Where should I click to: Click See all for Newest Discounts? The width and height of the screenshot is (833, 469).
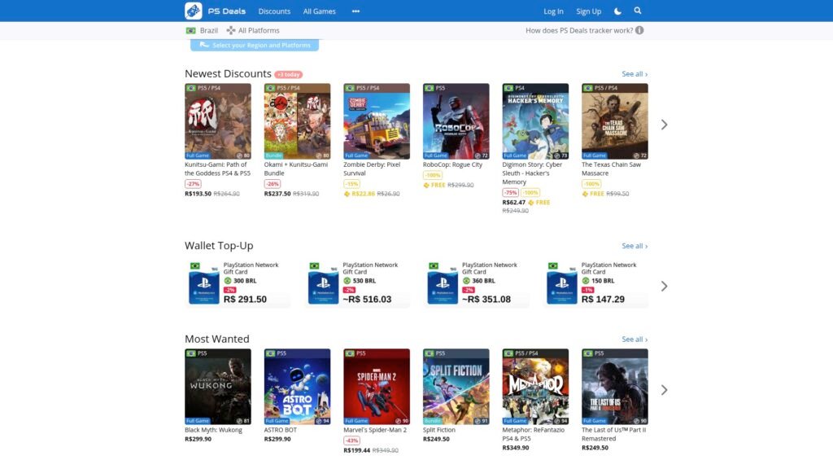click(635, 74)
